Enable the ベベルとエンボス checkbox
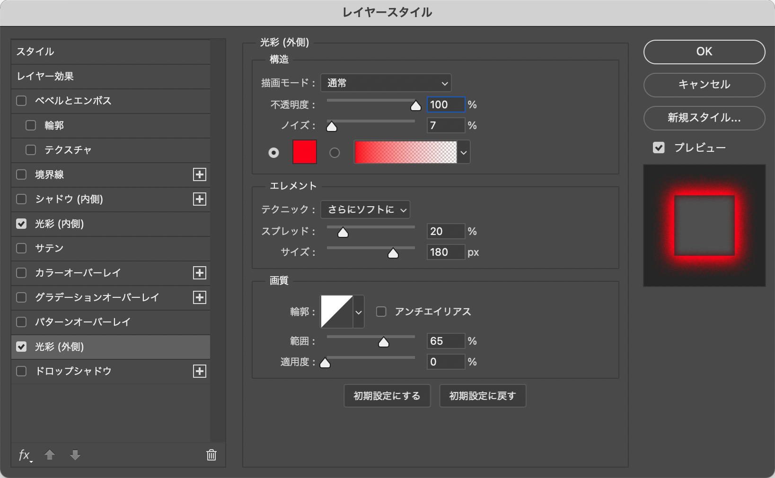Image resolution: width=775 pixels, height=478 pixels. coord(21,101)
